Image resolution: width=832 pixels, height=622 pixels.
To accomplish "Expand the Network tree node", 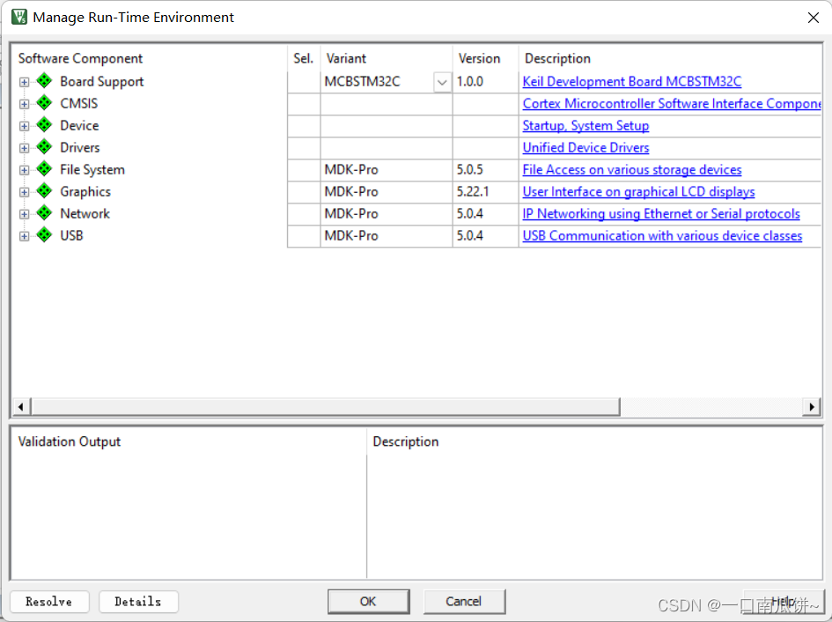I will pyautogui.click(x=24, y=214).
